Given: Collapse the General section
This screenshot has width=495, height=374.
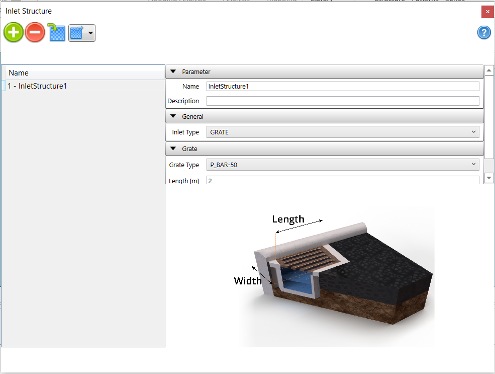Looking at the screenshot, I should click(x=173, y=116).
